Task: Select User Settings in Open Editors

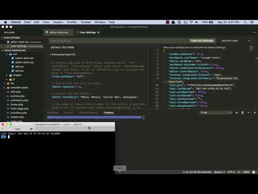Action: click(x=21, y=46)
